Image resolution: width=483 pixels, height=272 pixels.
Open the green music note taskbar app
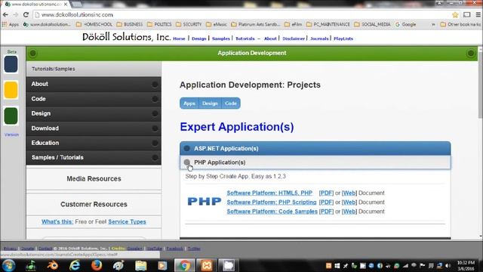[31, 265]
